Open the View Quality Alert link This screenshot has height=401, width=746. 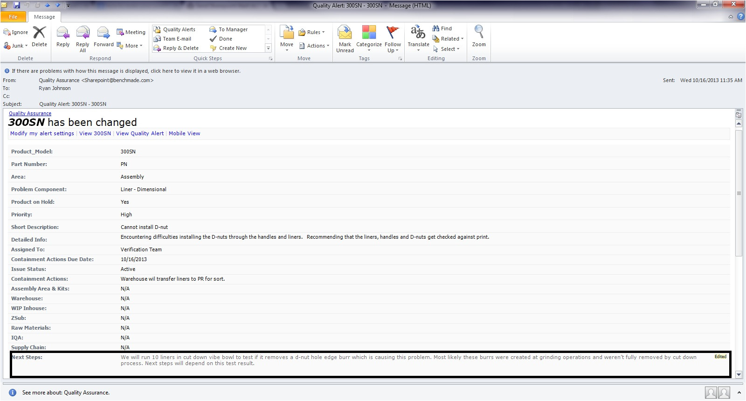pyautogui.click(x=140, y=133)
